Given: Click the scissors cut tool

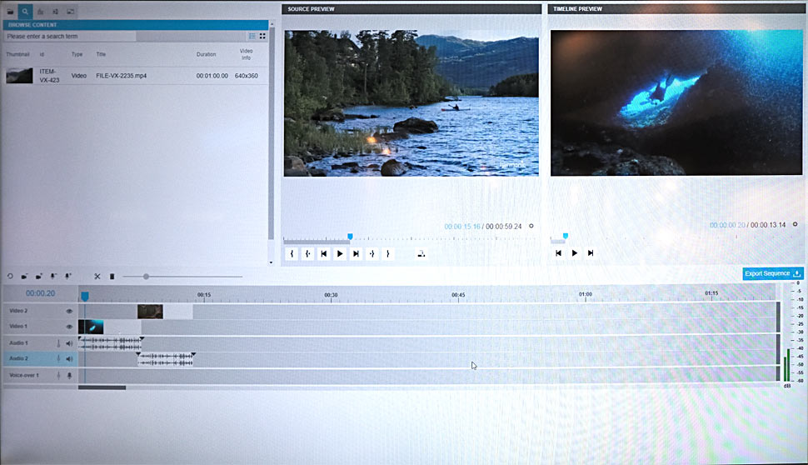Looking at the screenshot, I should 97,277.
